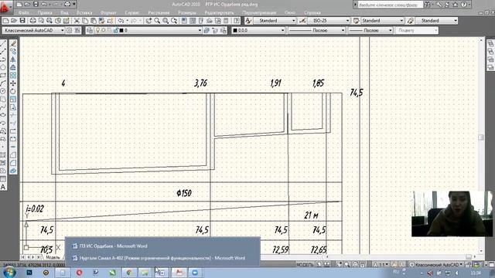Screen dimensions: 495x278
Task: Click the workspace settings gear icon
Action: (69, 31)
